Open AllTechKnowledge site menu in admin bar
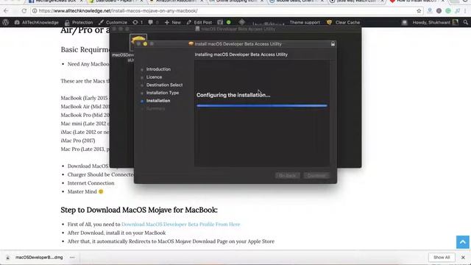This screenshot has width=471, height=265. click(x=36, y=22)
